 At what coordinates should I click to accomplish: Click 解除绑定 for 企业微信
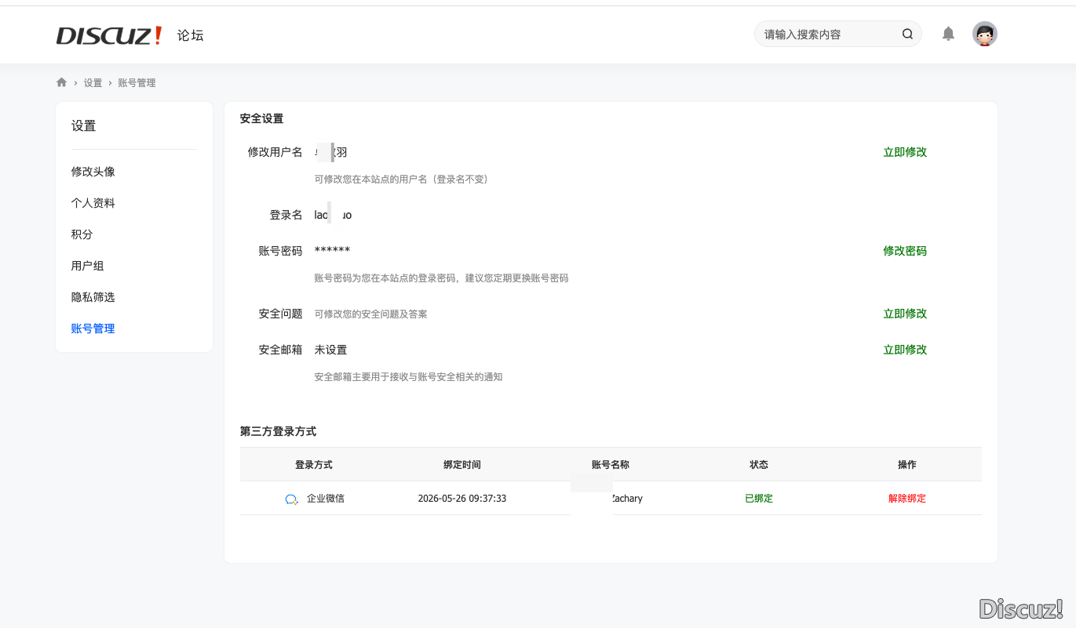907,499
